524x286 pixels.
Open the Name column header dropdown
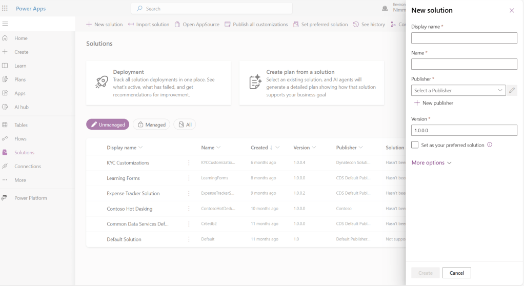click(x=218, y=147)
